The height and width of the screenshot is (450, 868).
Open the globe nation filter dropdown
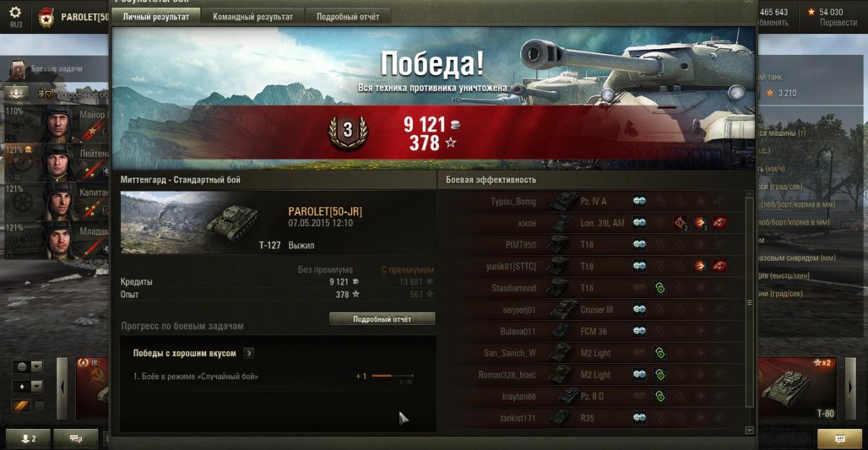pos(27,366)
